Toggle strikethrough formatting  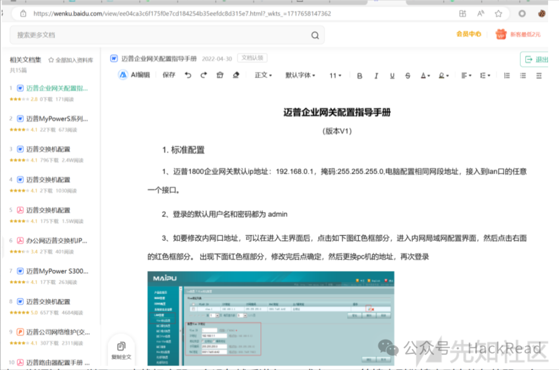[x=408, y=76]
